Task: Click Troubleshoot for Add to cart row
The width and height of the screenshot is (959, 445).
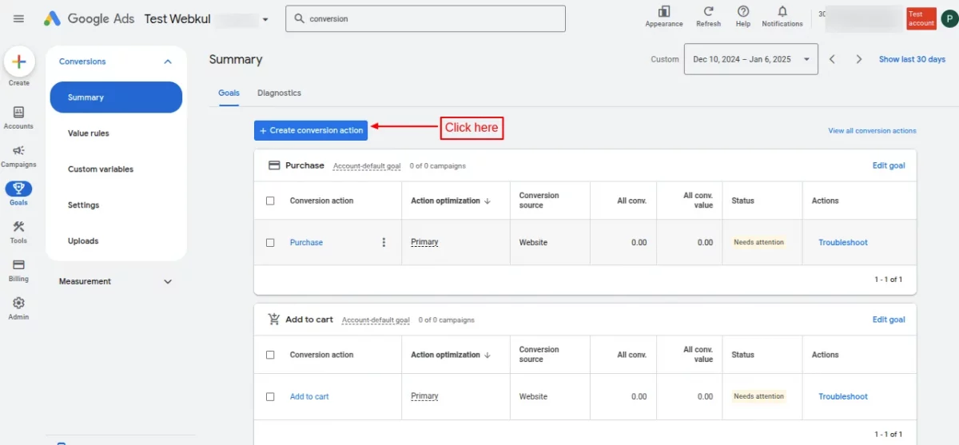Action: point(843,396)
